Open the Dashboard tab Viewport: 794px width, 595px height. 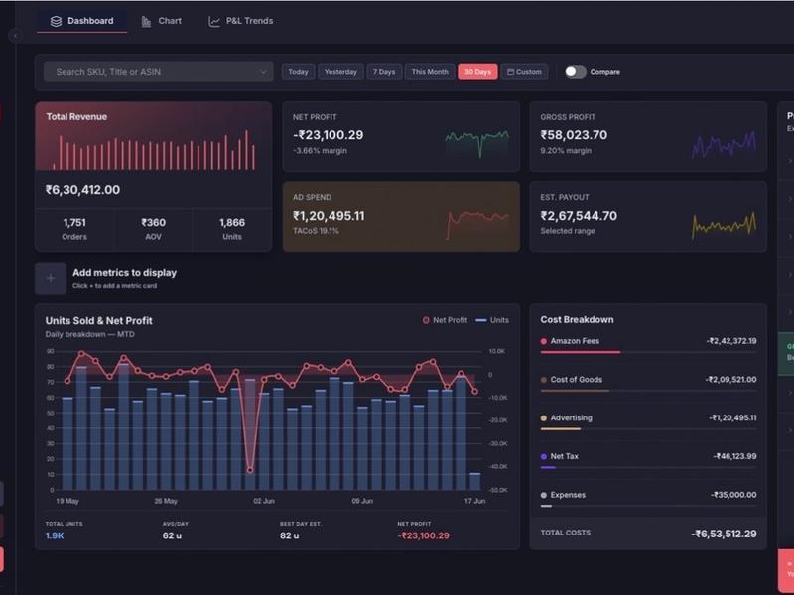pos(82,21)
